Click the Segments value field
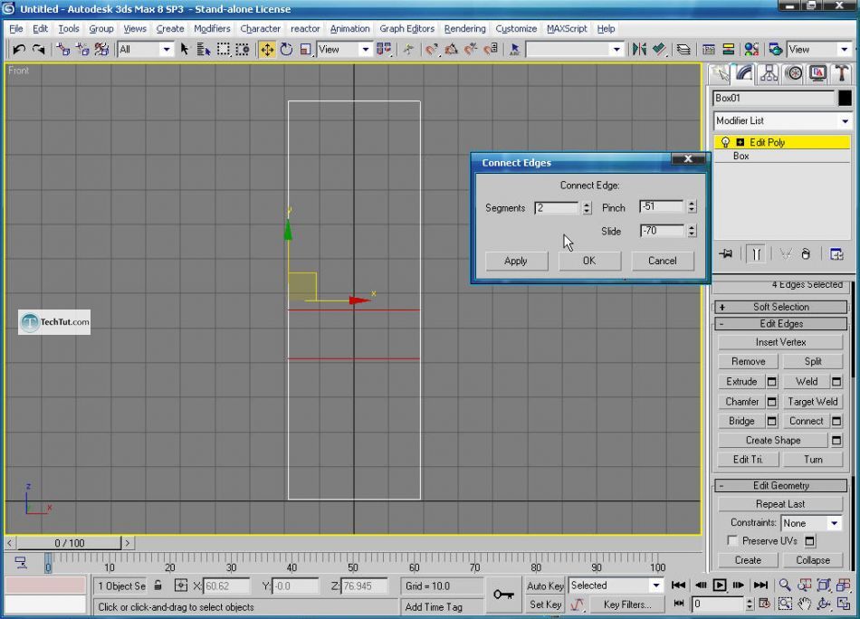 coord(556,208)
